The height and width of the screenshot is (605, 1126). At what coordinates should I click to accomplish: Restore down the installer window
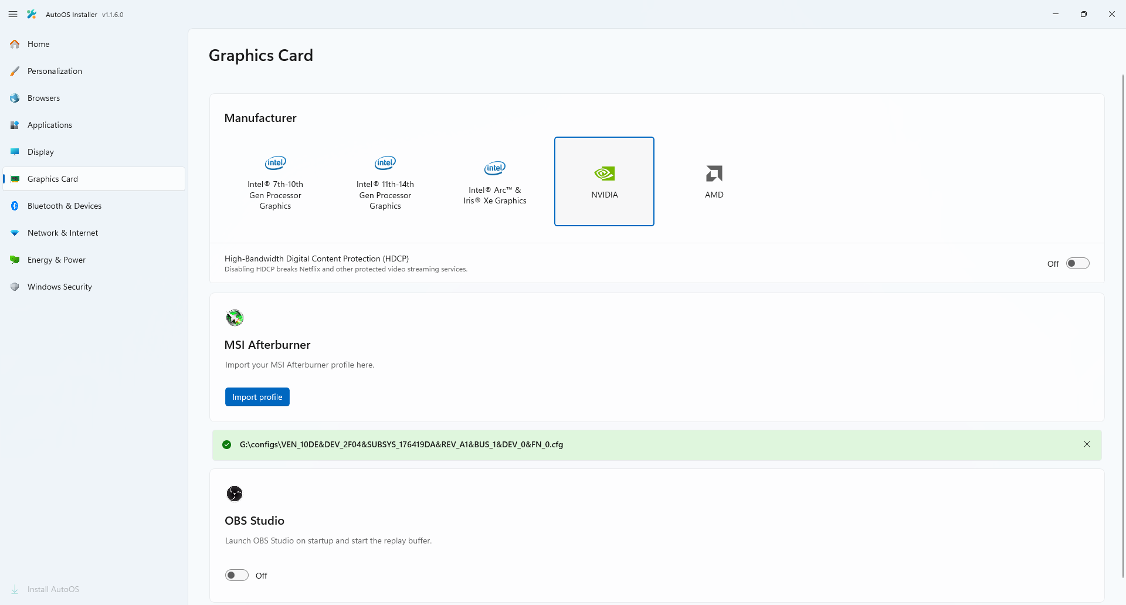[1084, 14]
